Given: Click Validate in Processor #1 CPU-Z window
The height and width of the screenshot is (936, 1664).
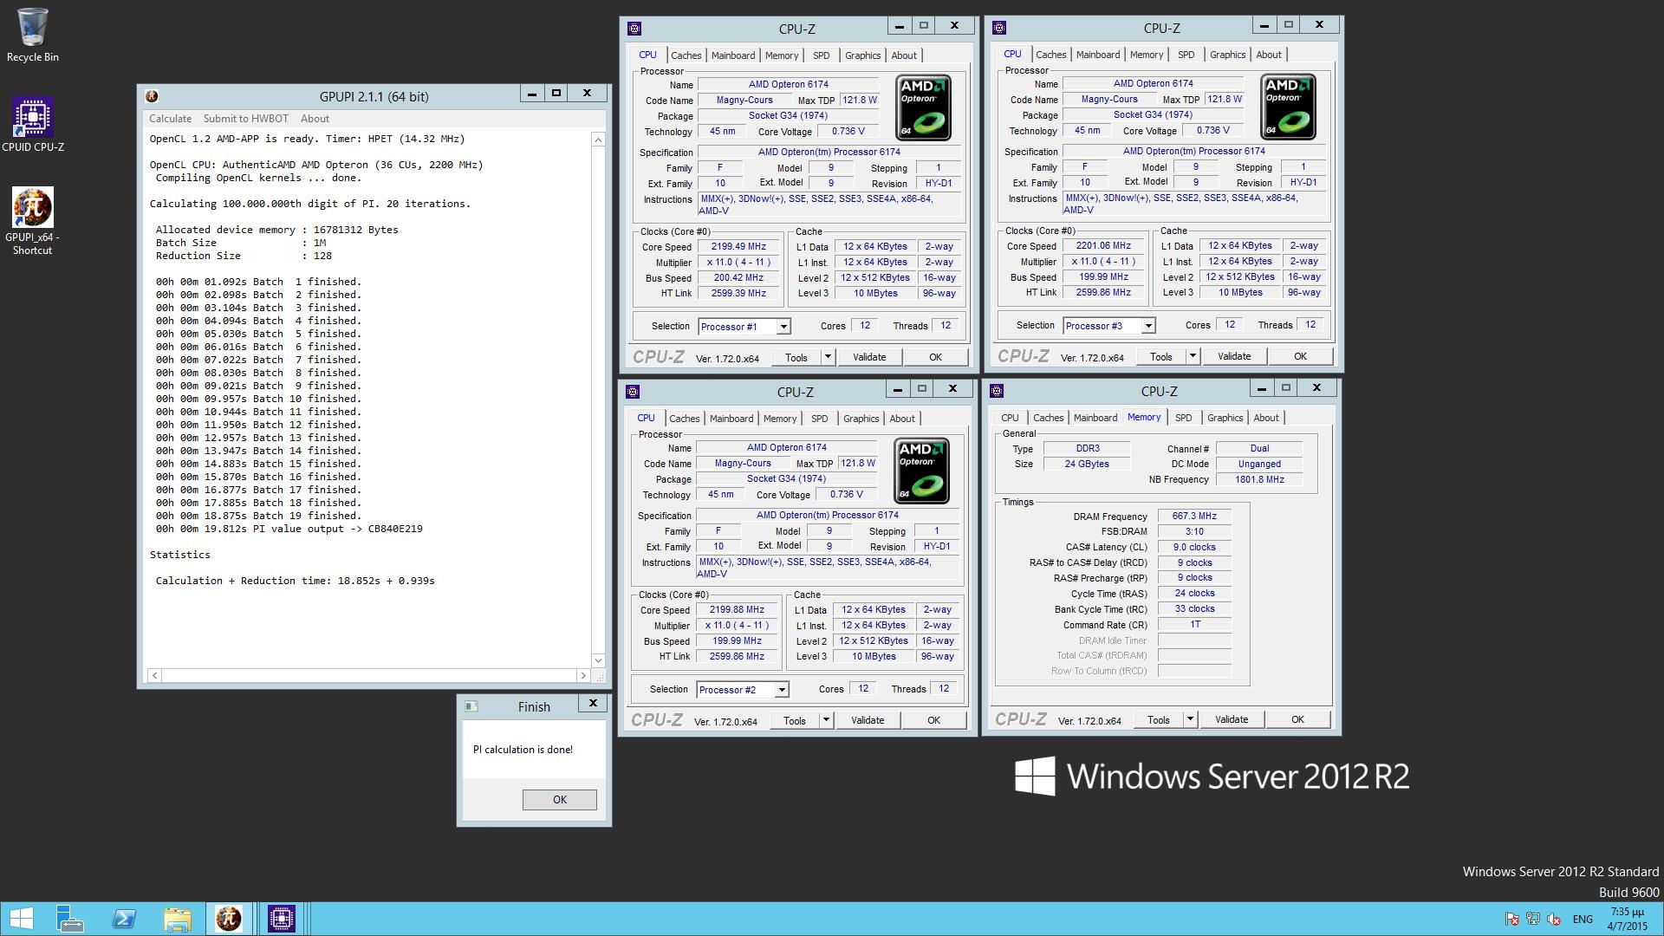Looking at the screenshot, I should click(869, 357).
